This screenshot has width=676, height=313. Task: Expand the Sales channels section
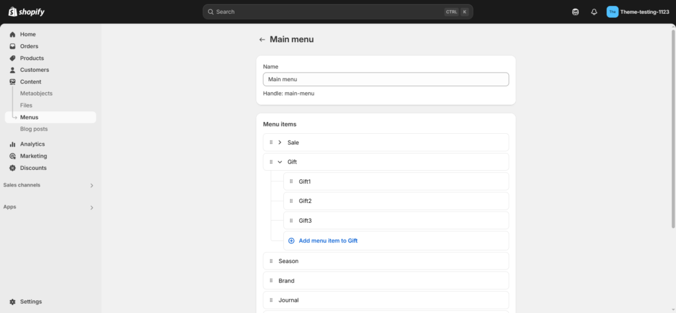point(91,186)
